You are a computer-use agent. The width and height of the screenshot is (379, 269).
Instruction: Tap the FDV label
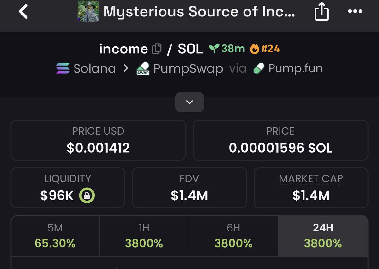(x=189, y=179)
